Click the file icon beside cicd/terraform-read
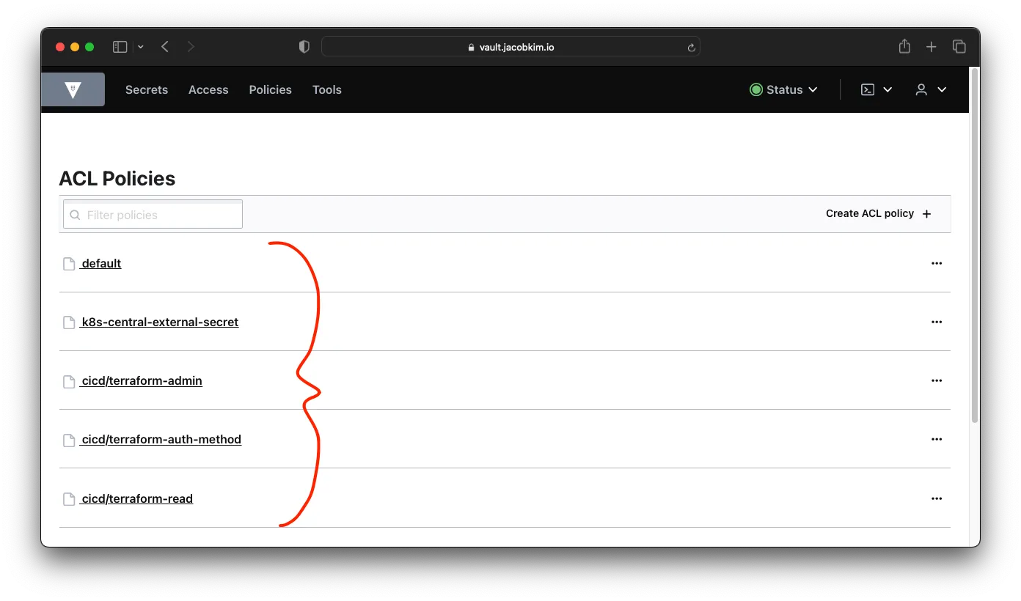This screenshot has height=601, width=1021. (x=68, y=498)
